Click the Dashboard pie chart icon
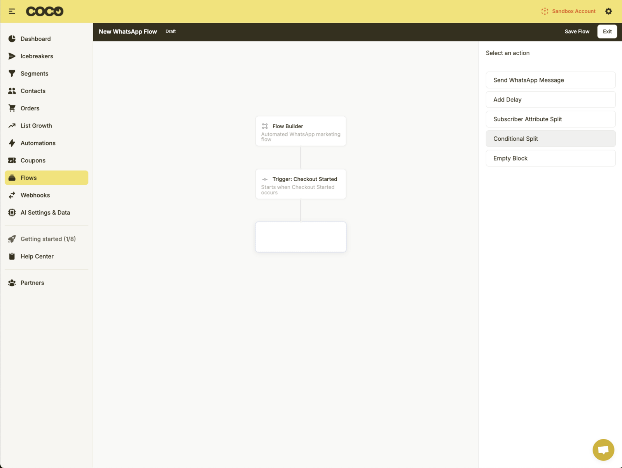The image size is (622, 468). coord(12,39)
